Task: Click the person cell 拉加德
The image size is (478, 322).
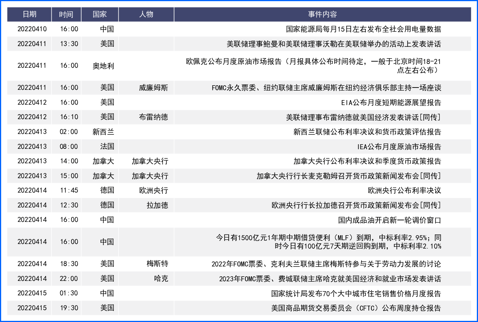Action: [158, 205]
